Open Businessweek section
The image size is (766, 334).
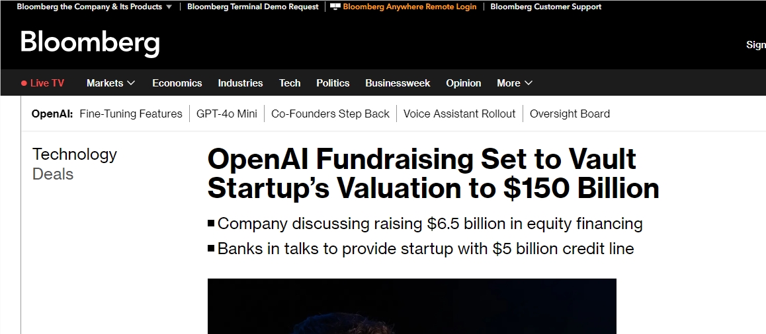398,83
